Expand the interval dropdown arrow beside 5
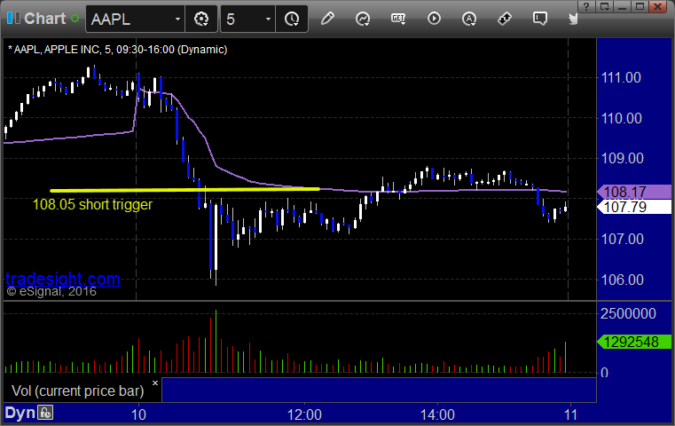This screenshot has height=426, width=675. (x=268, y=20)
